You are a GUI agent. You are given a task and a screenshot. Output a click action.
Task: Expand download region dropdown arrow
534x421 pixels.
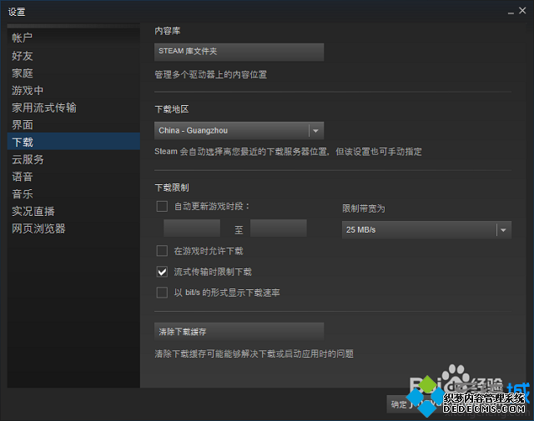click(x=315, y=131)
